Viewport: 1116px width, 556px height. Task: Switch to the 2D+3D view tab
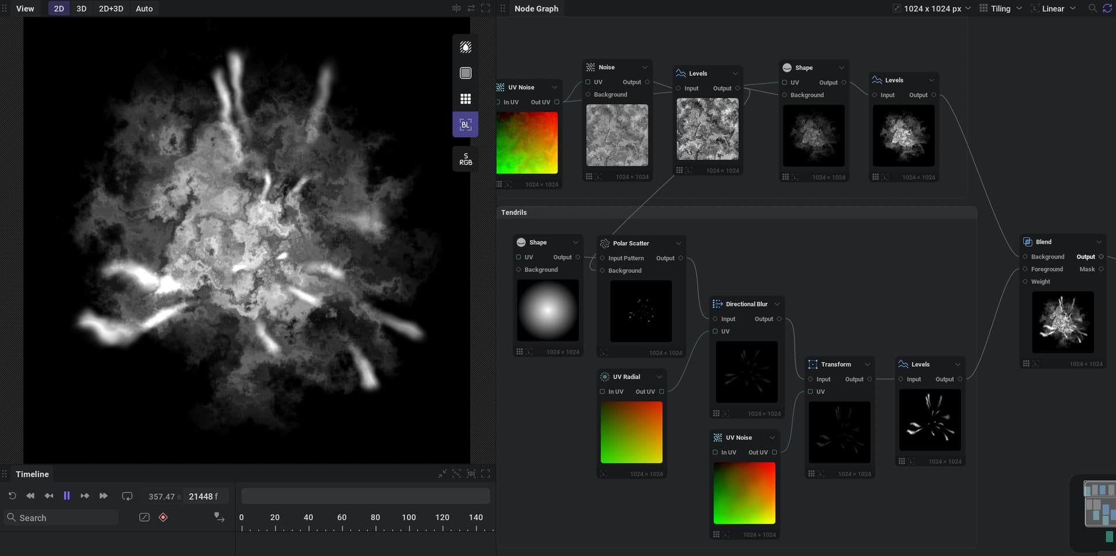[111, 8]
